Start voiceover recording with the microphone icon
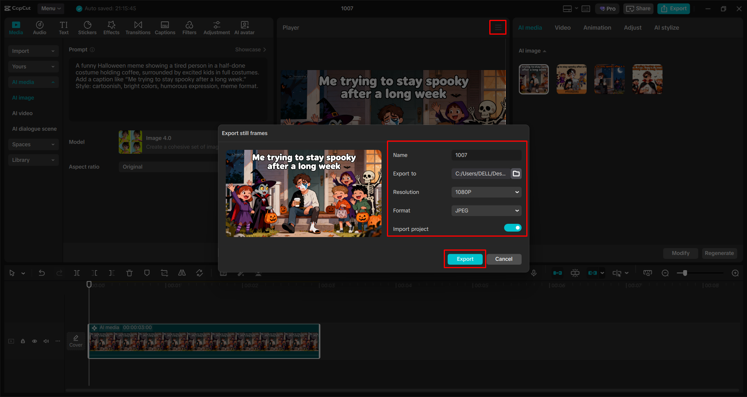The image size is (747, 397). 534,273
